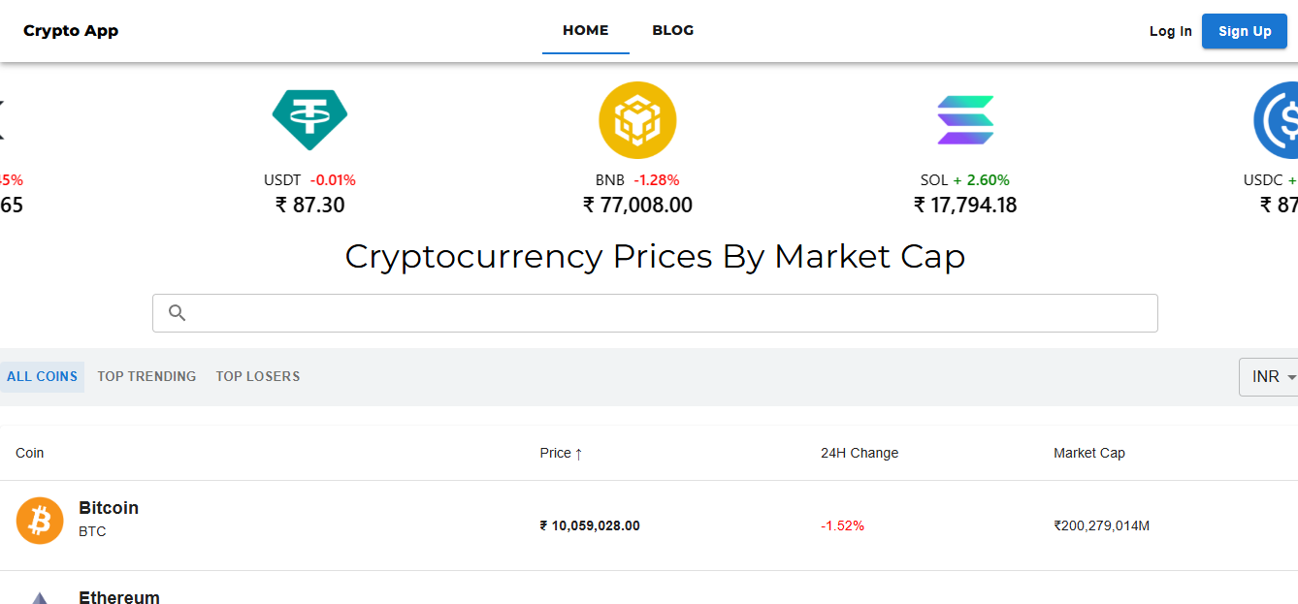The height and width of the screenshot is (604, 1298).
Task: Switch to the All Coins tab
Action: click(42, 377)
